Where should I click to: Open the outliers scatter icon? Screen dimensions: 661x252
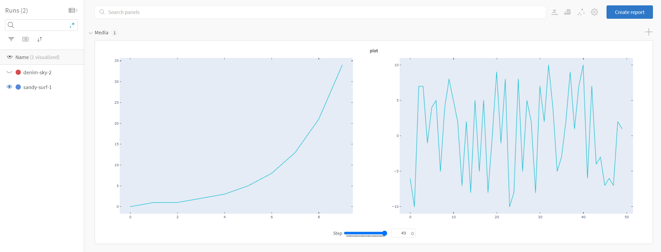581,12
